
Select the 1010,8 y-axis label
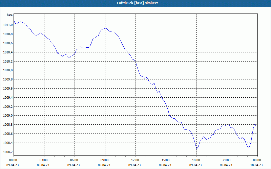[x=8, y=34]
